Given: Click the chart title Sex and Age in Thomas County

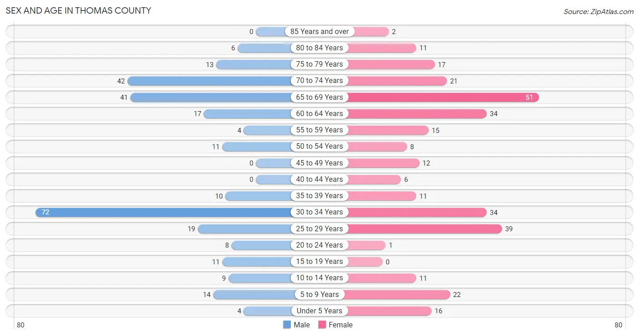Looking at the screenshot, I should [78, 10].
